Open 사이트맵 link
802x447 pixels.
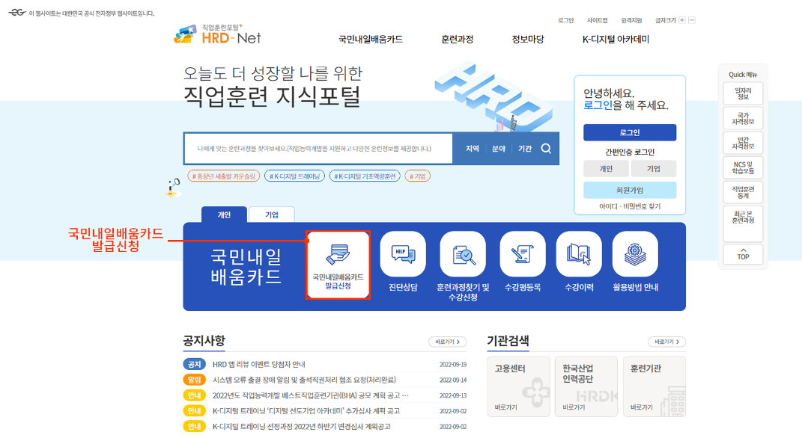(x=598, y=20)
